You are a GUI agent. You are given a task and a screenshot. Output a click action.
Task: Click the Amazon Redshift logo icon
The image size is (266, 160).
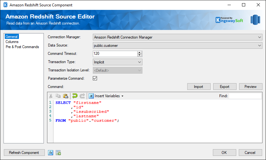click(255, 20)
